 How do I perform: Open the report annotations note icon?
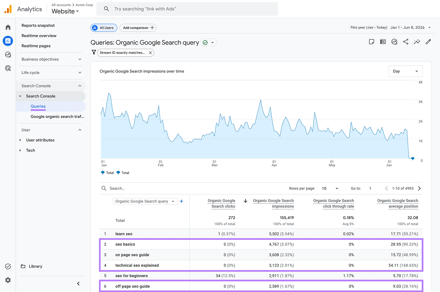tap(372, 42)
